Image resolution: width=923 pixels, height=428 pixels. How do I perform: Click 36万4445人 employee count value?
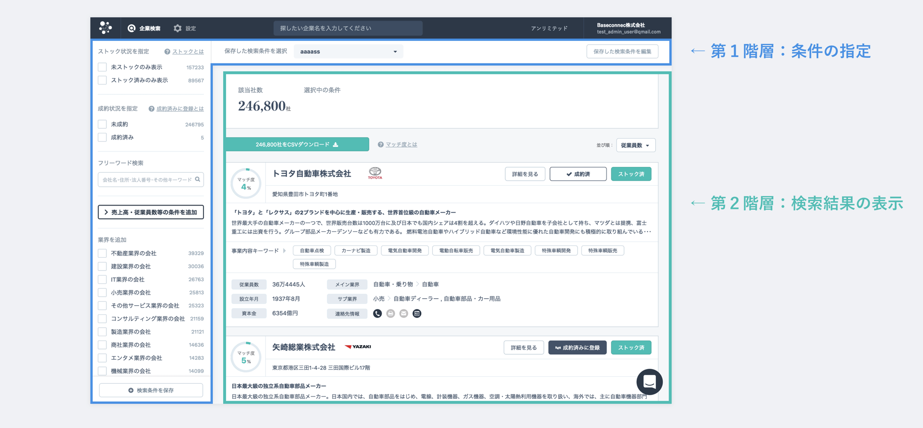point(289,285)
